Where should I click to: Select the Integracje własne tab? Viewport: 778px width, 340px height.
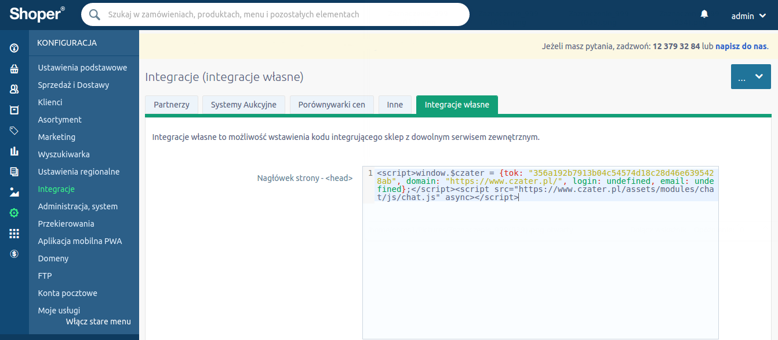pyautogui.click(x=457, y=105)
